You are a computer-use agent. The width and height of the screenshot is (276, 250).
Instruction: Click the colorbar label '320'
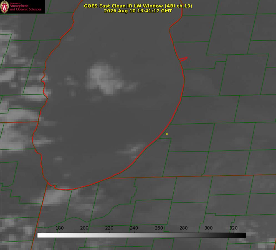(x=234, y=228)
